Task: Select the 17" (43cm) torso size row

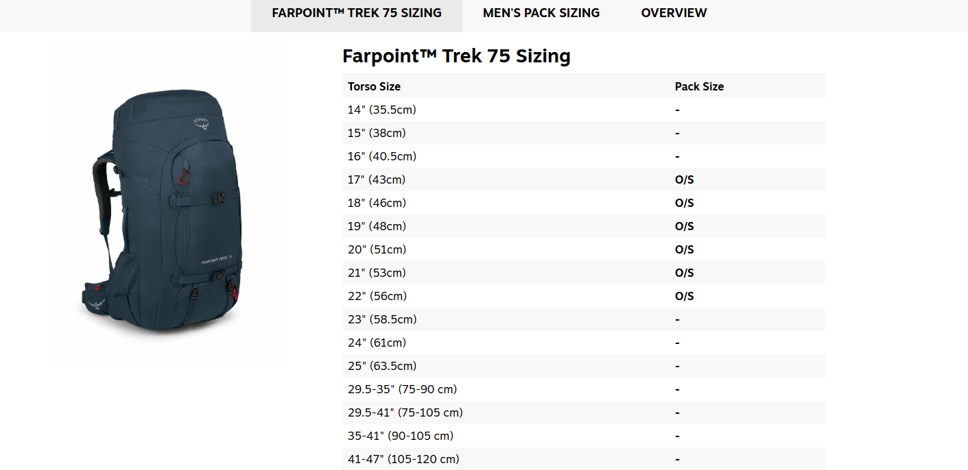Action: coord(377,180)
